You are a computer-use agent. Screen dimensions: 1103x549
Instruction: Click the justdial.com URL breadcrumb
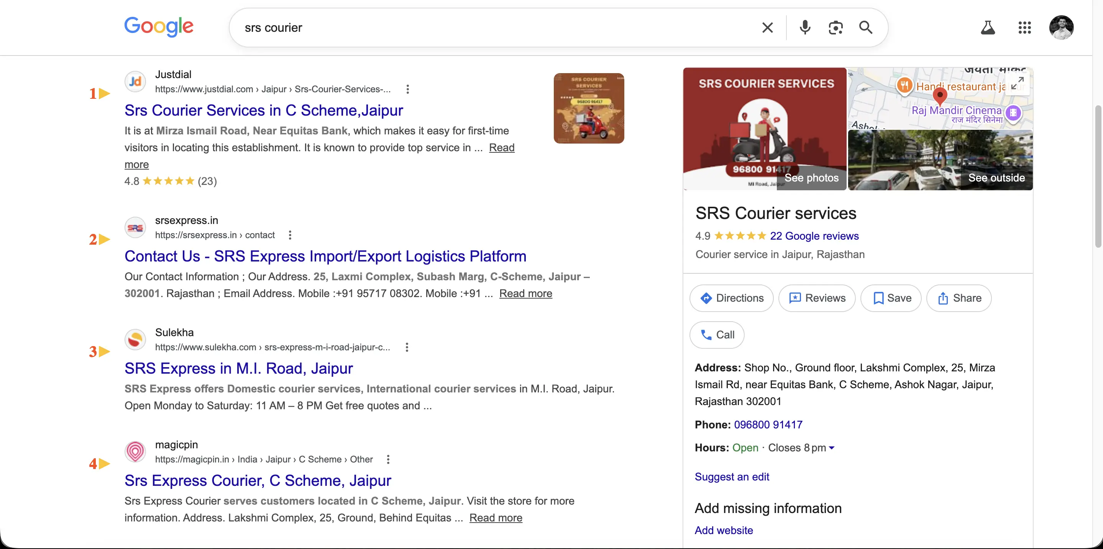coord(273,89)
